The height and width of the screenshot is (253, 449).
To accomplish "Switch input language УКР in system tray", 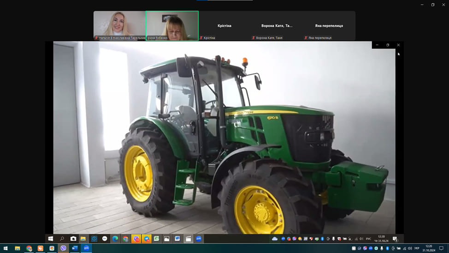I will [x=417, y=248].
